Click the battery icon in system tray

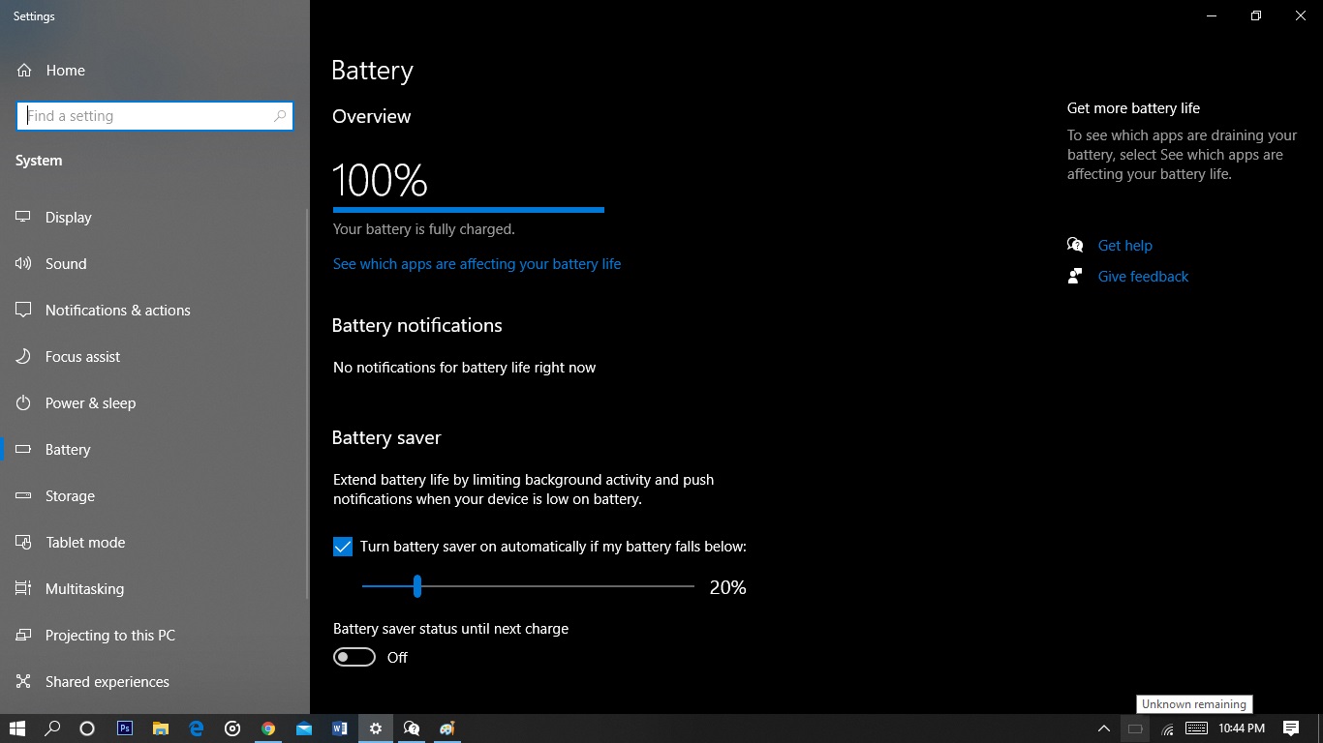click(x=1135, y=728)
